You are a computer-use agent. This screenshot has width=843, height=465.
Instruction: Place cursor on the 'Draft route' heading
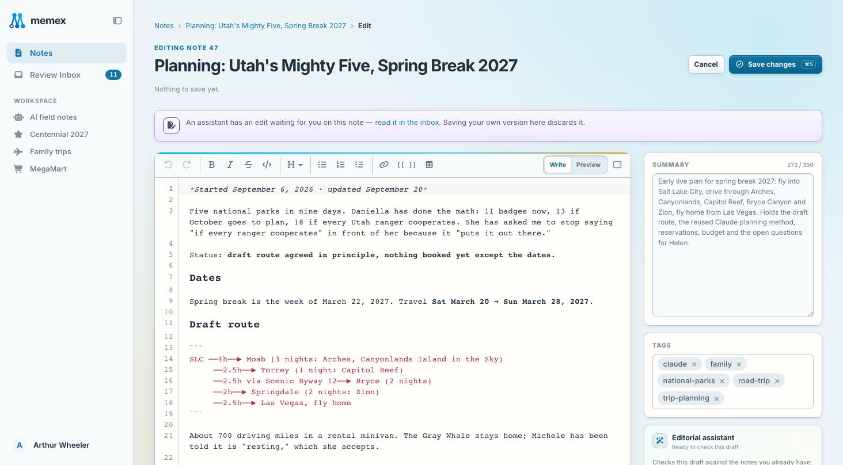pyautogui.click(x=225, y=325)
